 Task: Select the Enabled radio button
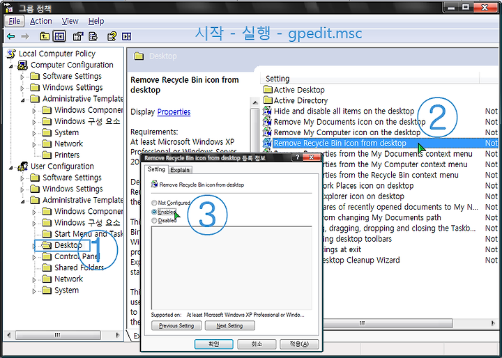pos(154,212)
